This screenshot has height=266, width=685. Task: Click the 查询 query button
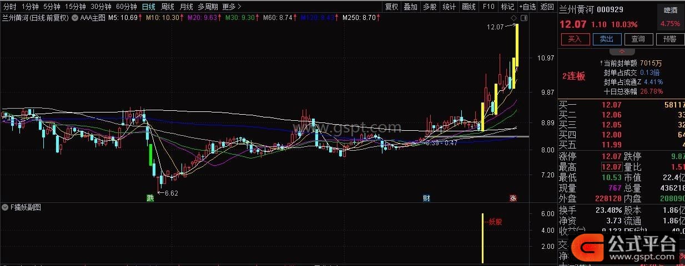pos(638,39)
